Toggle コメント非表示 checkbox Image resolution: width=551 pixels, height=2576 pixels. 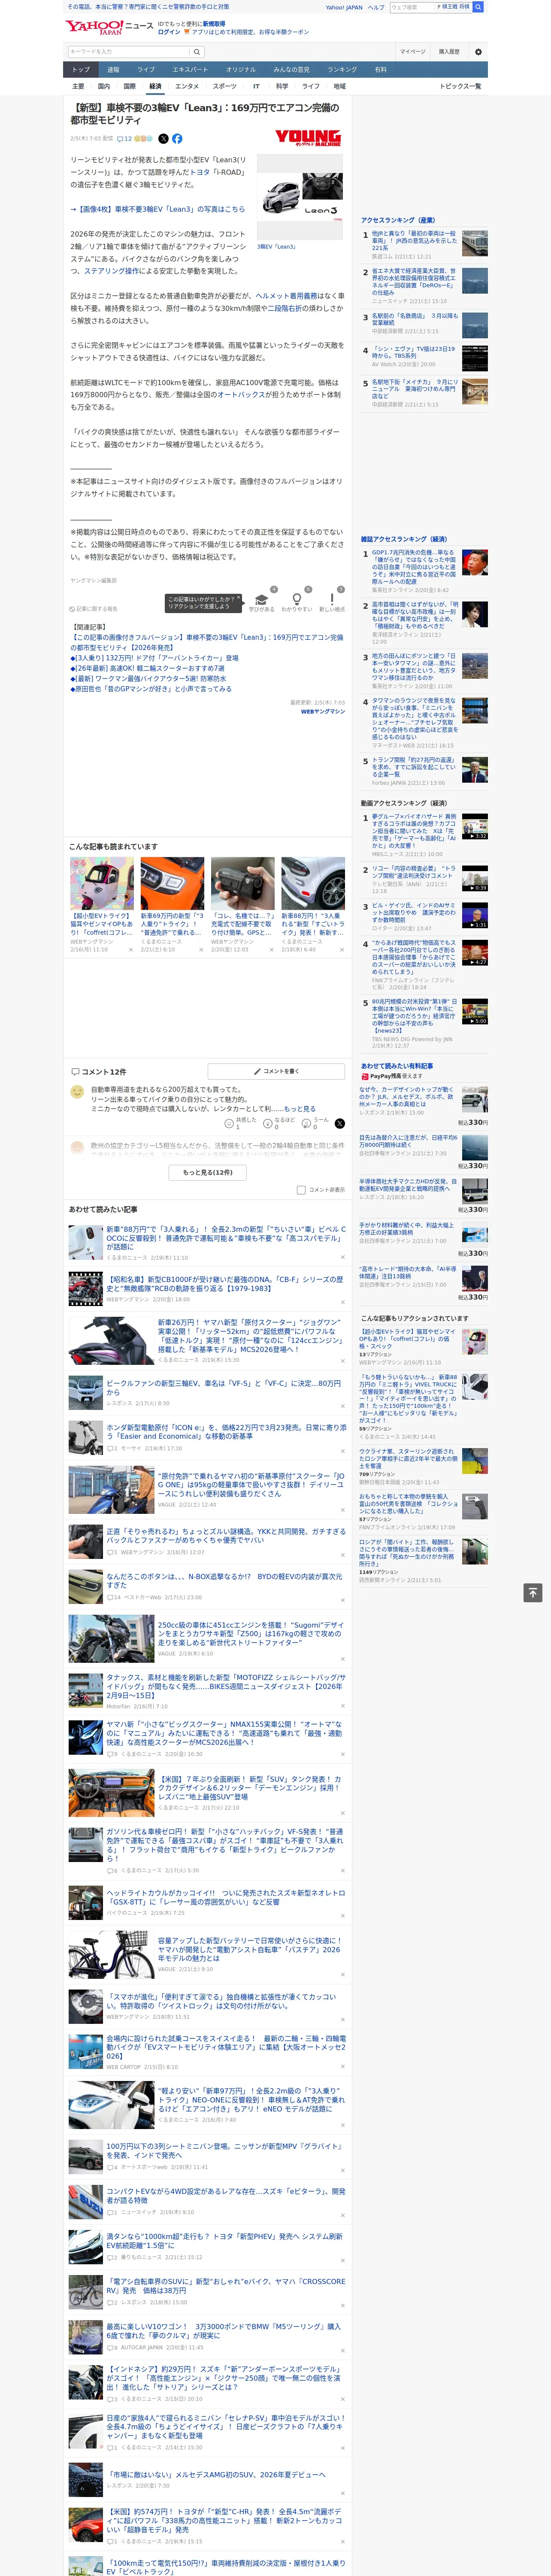tap(301, 1190)
